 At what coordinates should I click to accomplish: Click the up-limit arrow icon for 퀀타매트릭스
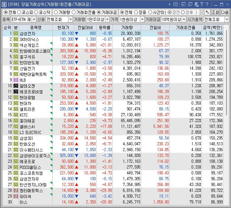pyautogui.click(x=77, y=190)
